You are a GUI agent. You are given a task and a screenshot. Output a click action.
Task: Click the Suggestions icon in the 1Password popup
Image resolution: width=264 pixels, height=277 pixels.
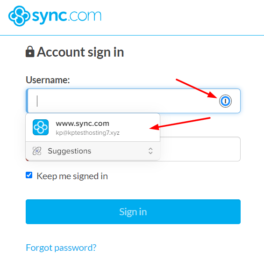coord(37,151)
